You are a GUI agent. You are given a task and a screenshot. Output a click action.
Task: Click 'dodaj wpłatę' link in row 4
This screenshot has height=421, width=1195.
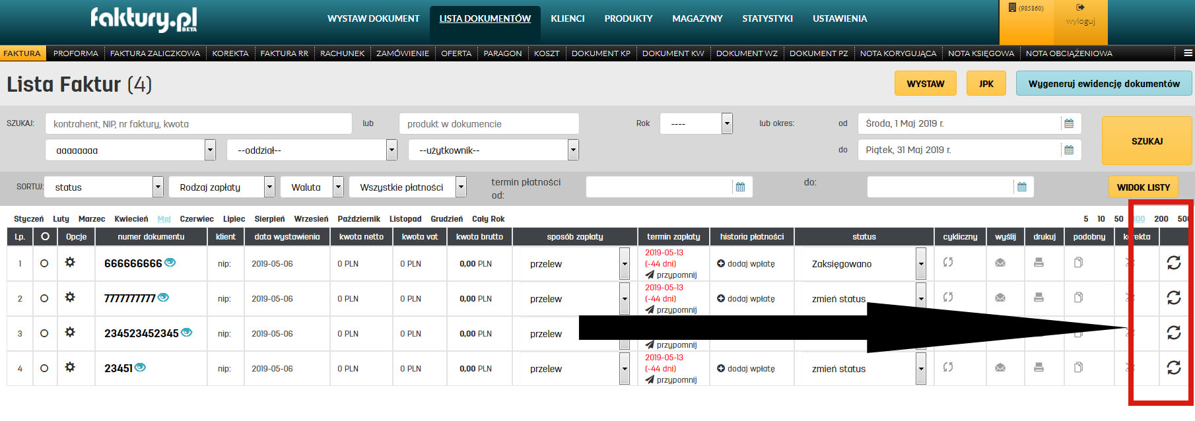point(746,369)
